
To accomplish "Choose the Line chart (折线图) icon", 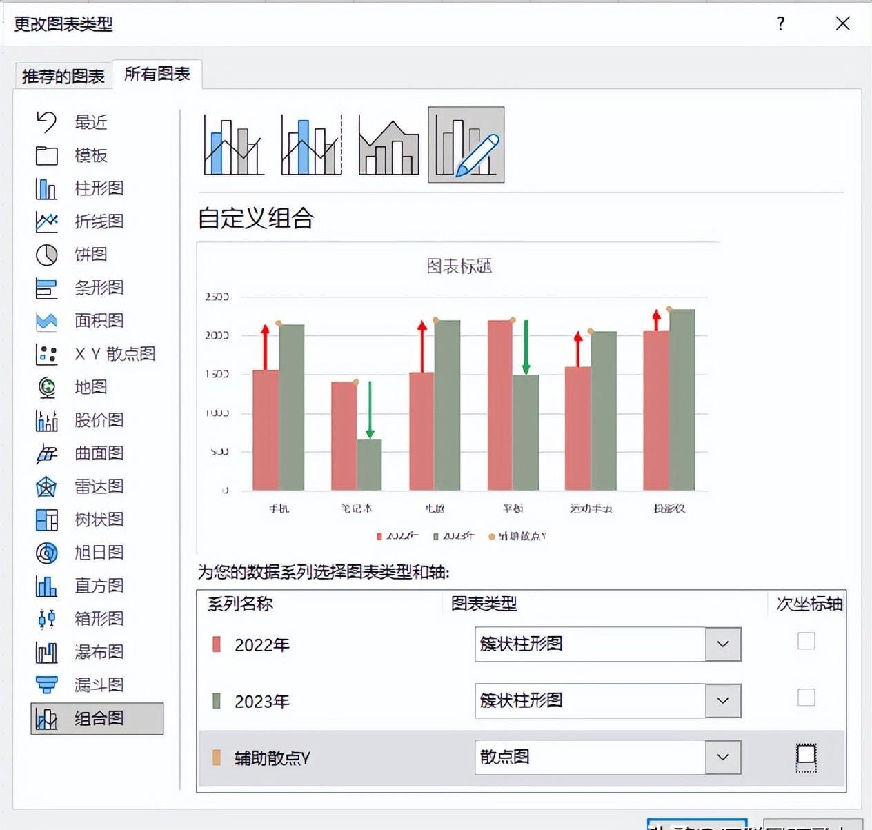I will [46, 221].
